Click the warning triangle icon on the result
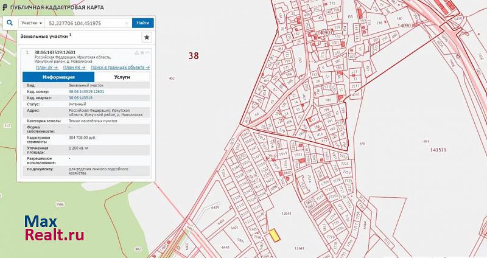This screenshot has height=258, width=487. [136, 53]
